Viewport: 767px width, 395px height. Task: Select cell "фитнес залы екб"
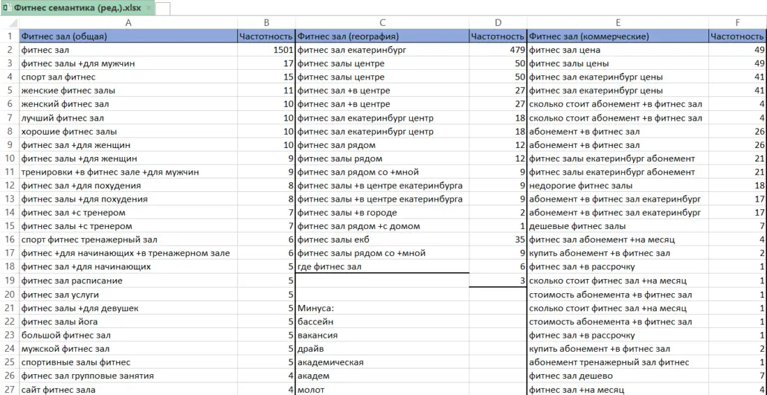click(x=382, y=240)
